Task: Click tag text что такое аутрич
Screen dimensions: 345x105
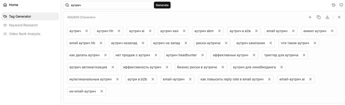Action: [295, 43]
